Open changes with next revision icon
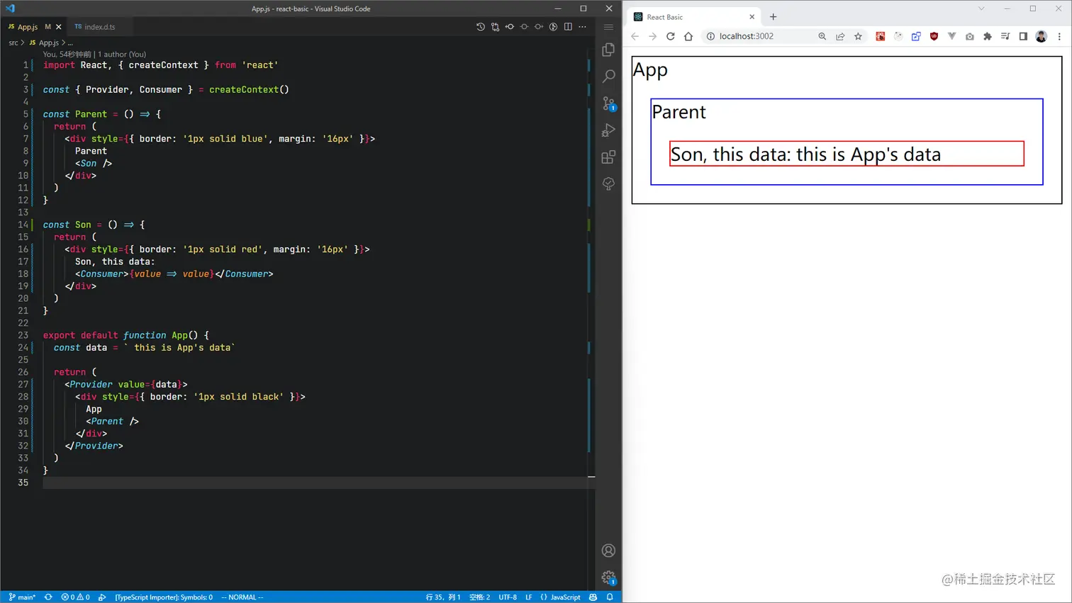The width and height of the screenshot is (1072, 603). [x=539, y=27]
